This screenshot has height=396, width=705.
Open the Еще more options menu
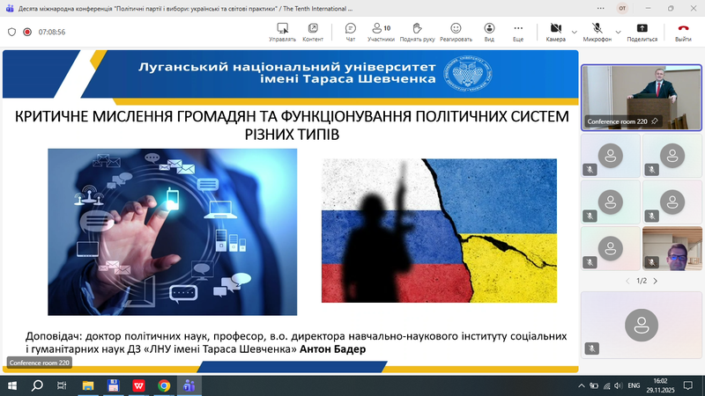[518, 32]
